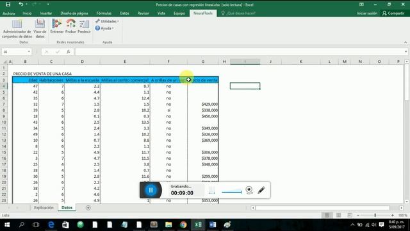Switch to the Insertar ribbon tab

click(x=46, y=13)
